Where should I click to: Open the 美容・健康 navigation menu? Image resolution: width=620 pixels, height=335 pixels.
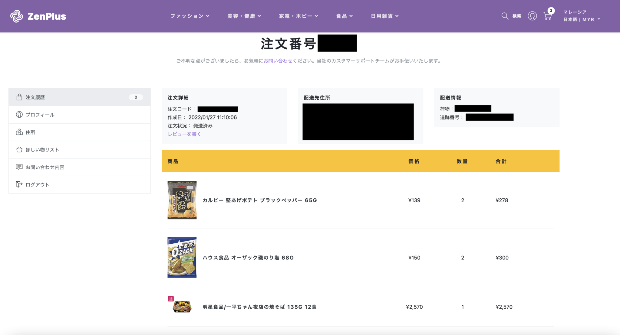click(x=244, y=16)
